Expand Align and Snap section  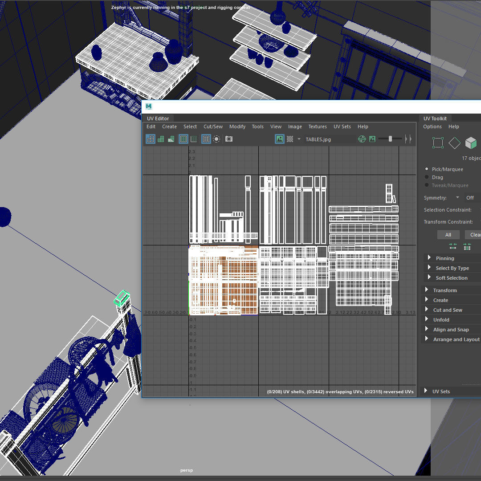tap(426, 329)
